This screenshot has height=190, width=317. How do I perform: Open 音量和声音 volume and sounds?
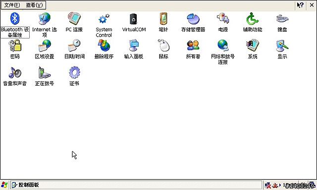point(15,72)
